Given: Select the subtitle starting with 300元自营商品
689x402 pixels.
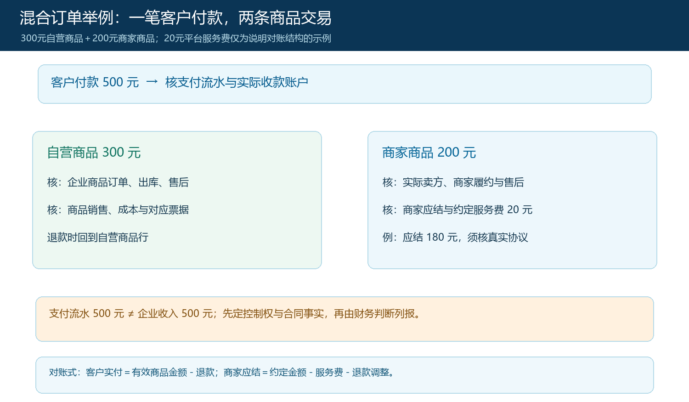Looking at the screenshot, I should (176, 39).
